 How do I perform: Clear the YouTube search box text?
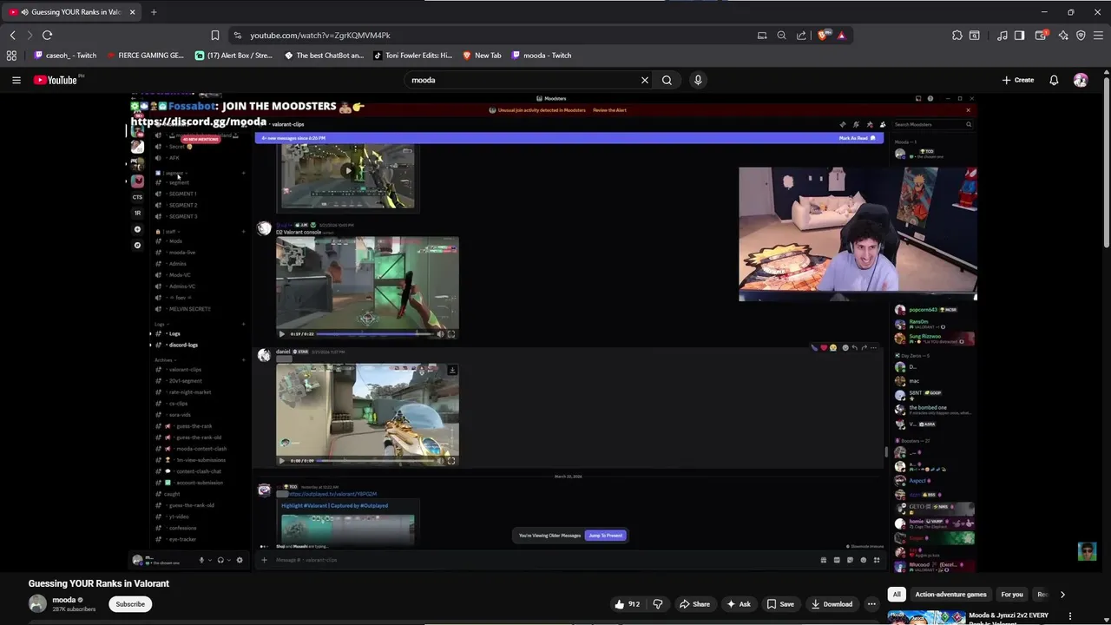644,80
